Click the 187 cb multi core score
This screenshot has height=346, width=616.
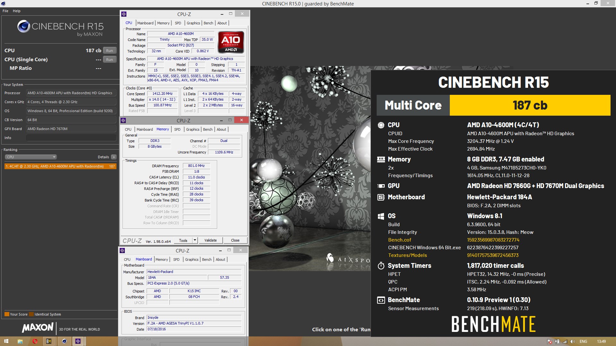point(530,105)
